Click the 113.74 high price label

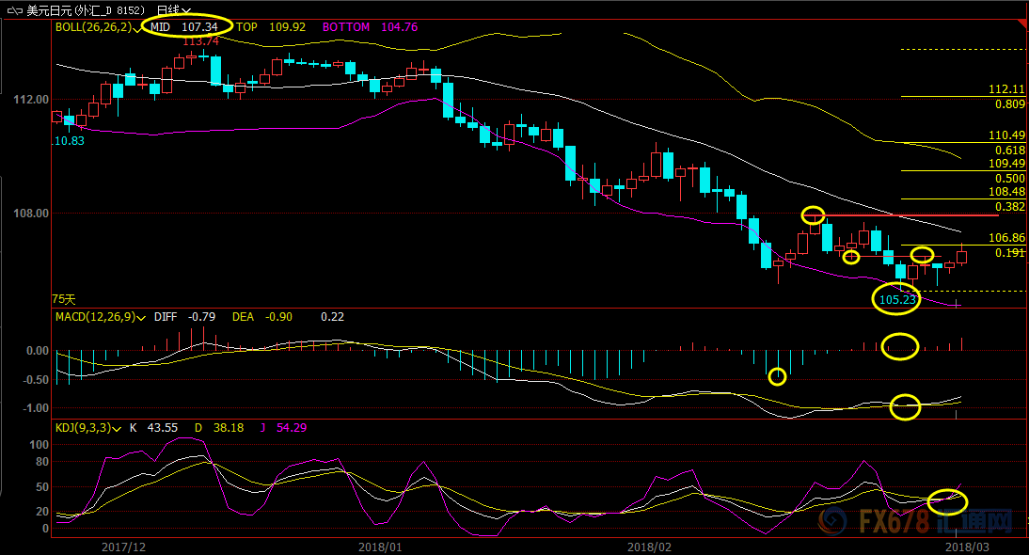point(200,41)
